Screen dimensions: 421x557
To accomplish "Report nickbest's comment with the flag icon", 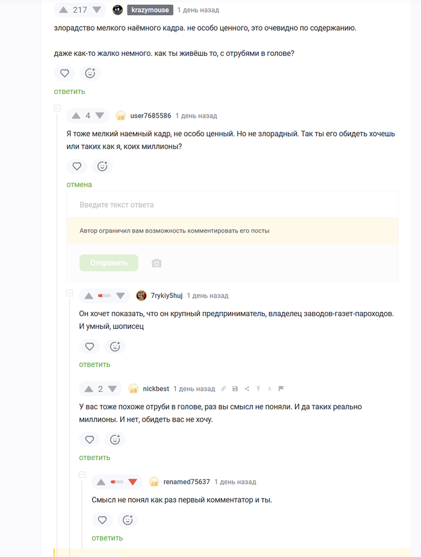I will click(281, 389).
